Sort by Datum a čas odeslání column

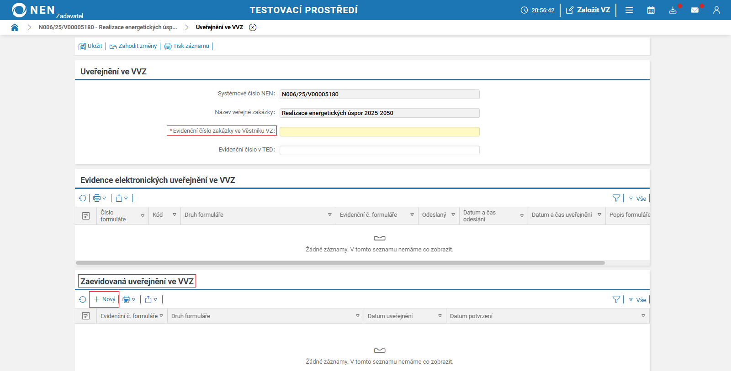click(493, 216)
